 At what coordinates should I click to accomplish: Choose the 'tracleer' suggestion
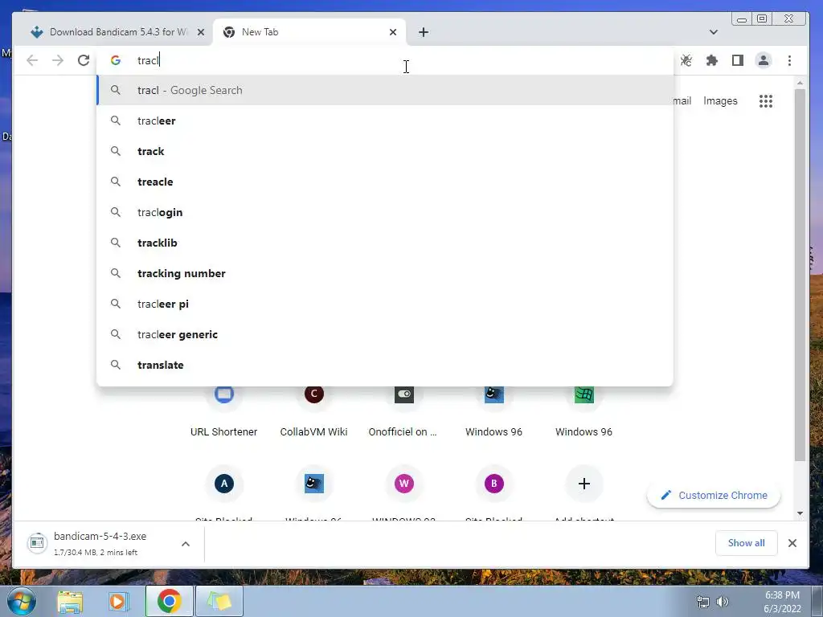(x=385, y=121)
